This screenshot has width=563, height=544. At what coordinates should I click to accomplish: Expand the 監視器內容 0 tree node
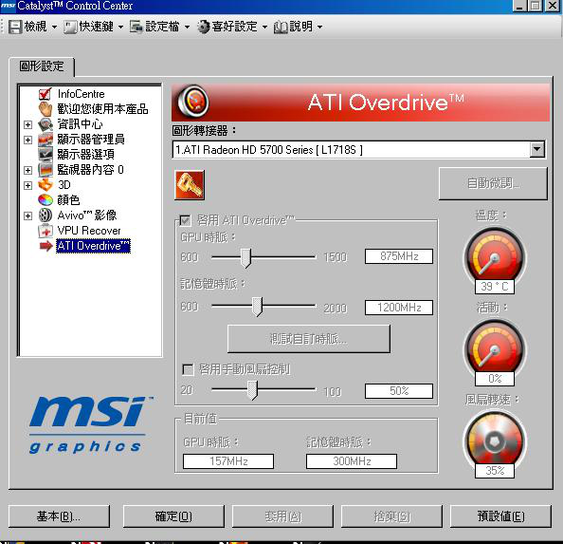27,170
